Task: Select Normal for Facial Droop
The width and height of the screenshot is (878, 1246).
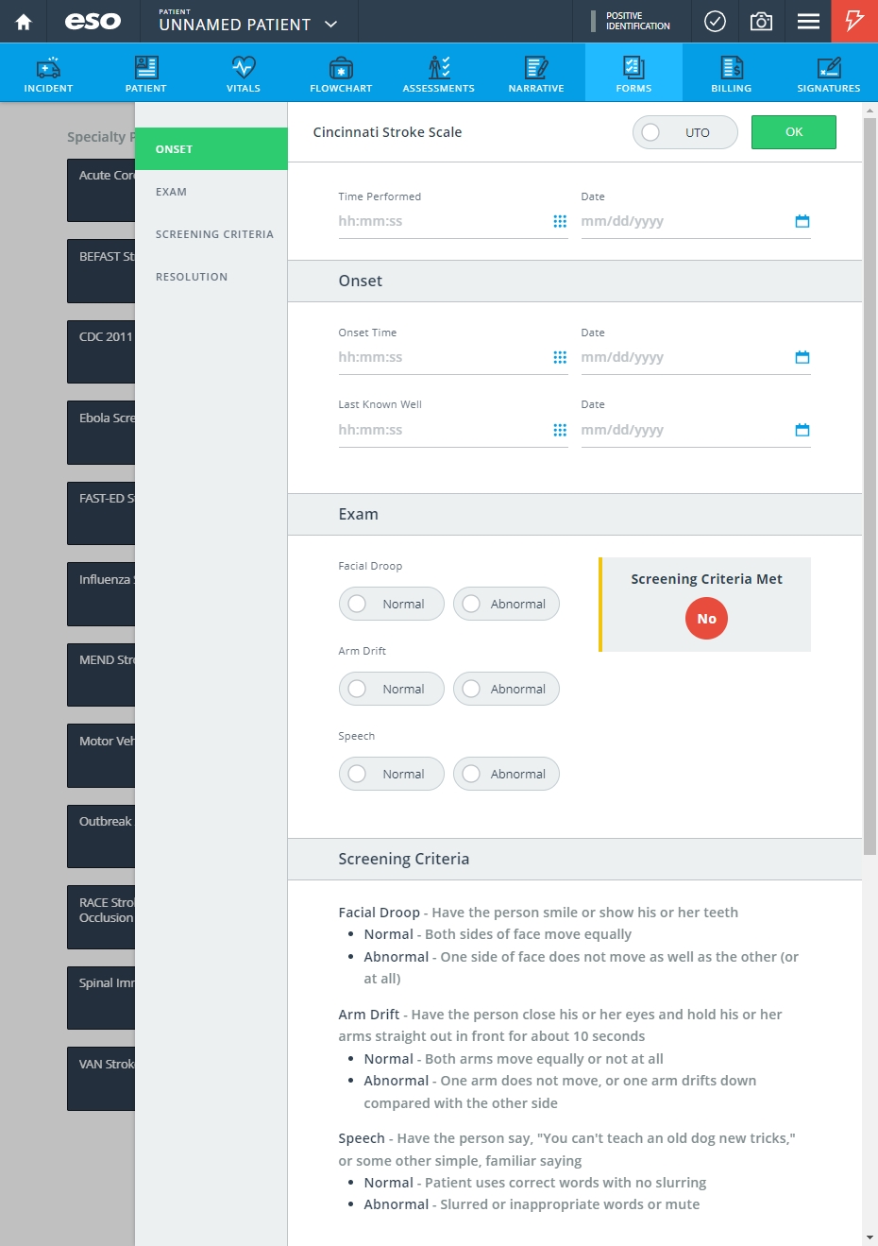Action: point(391,604)
